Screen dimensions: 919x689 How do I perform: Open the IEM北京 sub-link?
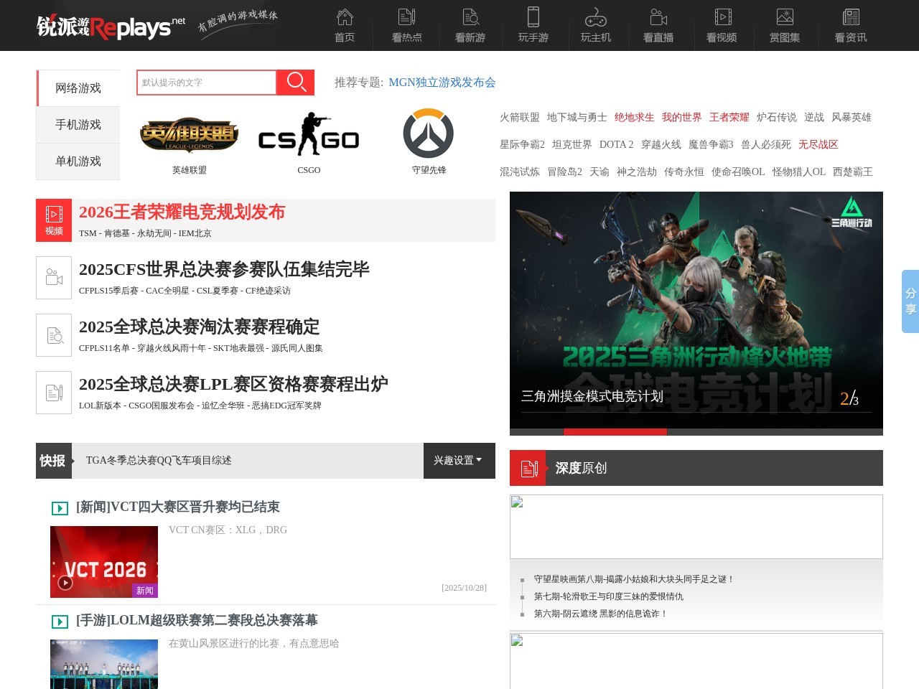pyautogui.click(x=195, y=233)
